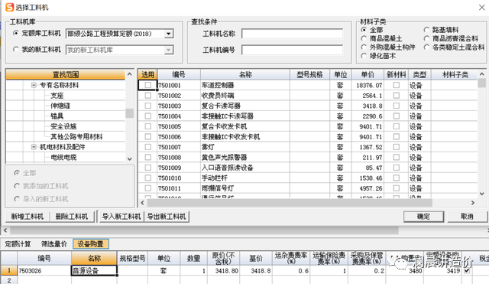This screenshot has width=489, height=284.
Task: Click the 导出新工料机 button
Action: [x=167, y=216]
